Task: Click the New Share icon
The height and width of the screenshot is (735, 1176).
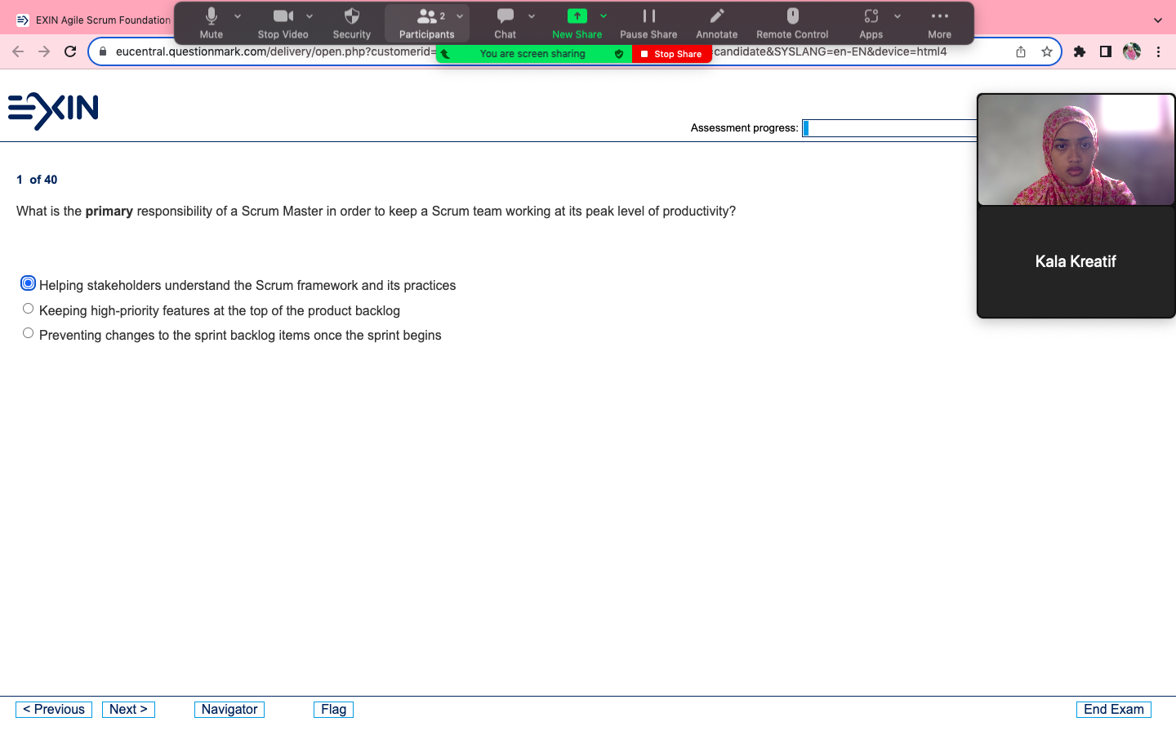Action: click(x=577, y=17)
